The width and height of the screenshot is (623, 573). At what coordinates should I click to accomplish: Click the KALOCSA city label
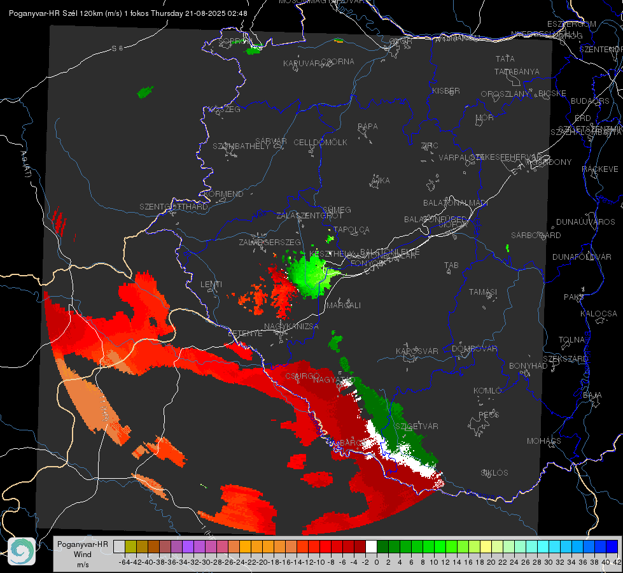tap(598, 314)
